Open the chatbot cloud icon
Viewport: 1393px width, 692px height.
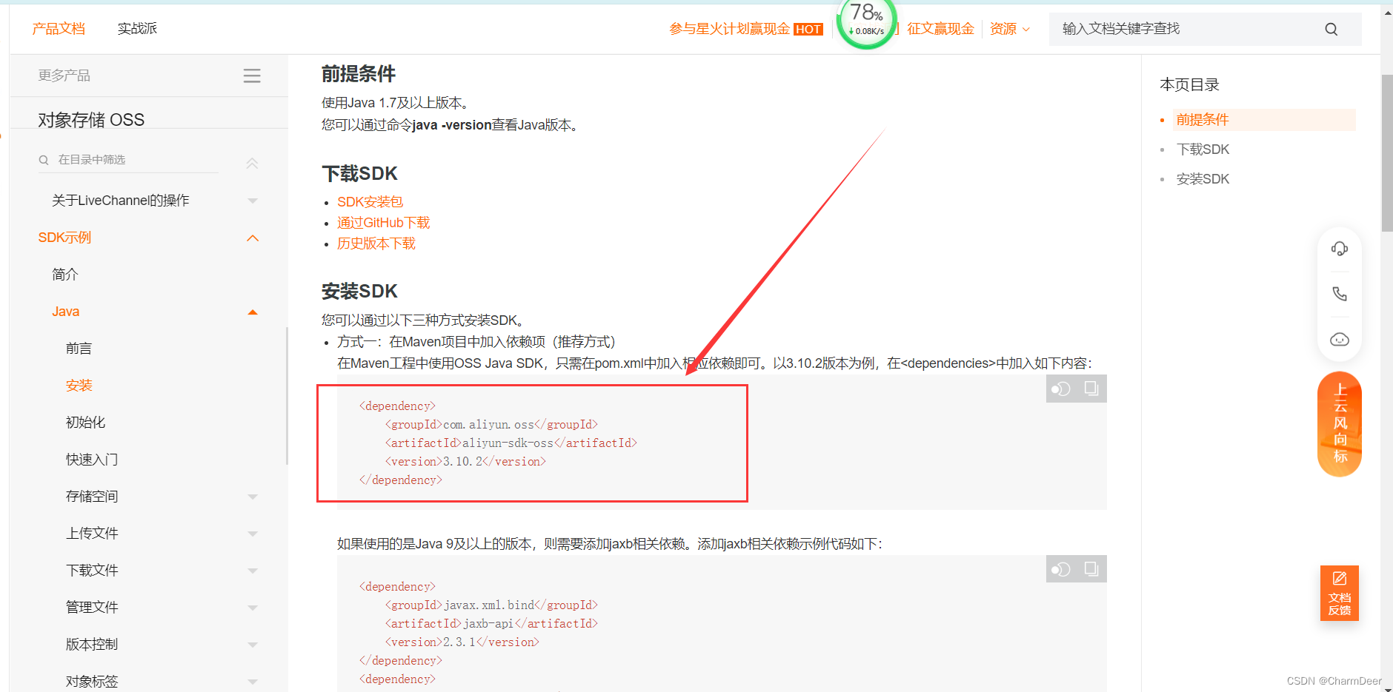[x=1340, y=340]
